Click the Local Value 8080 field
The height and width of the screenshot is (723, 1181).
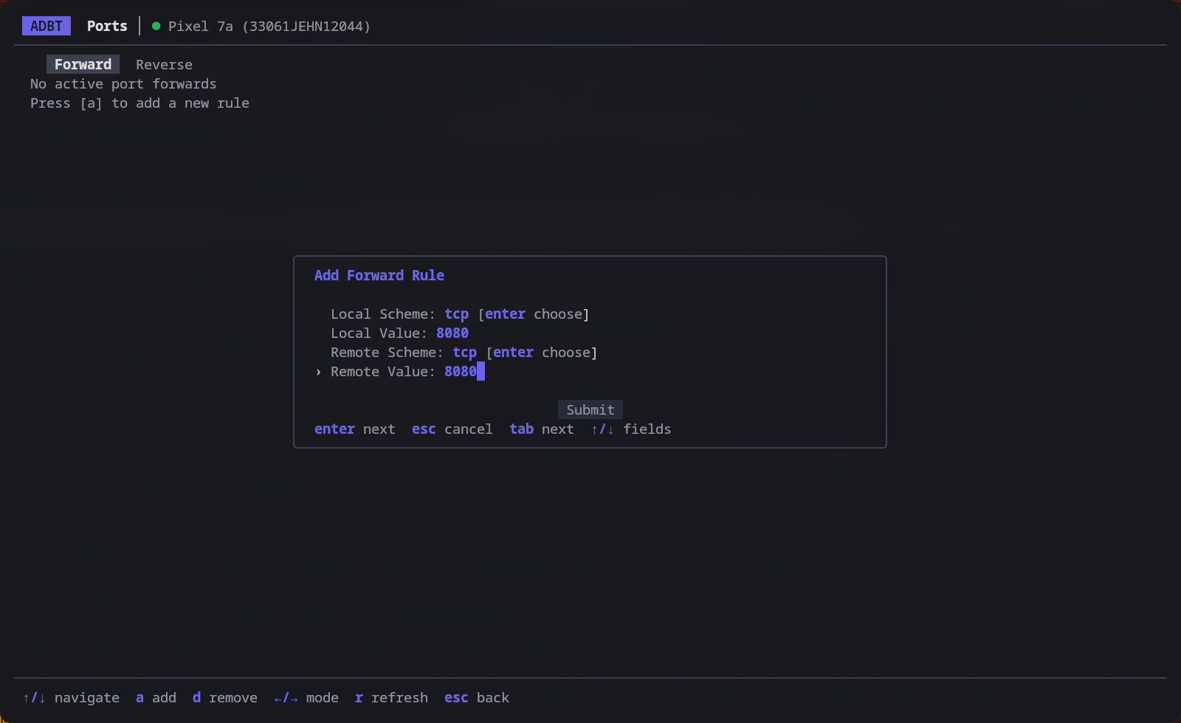(452, 333)
